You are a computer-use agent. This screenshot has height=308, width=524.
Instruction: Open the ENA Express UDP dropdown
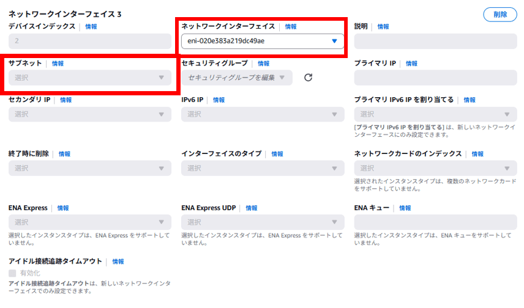coord(263,222)
